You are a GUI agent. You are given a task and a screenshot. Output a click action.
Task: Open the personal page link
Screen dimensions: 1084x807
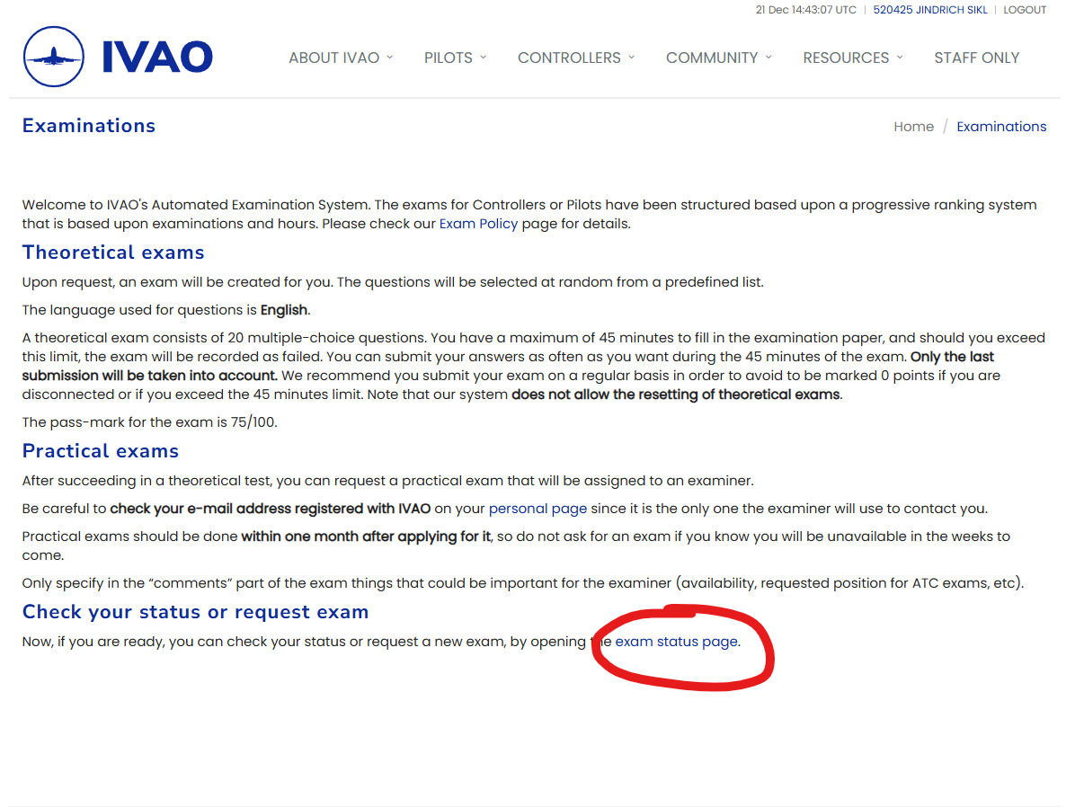(x=538, y=509)
